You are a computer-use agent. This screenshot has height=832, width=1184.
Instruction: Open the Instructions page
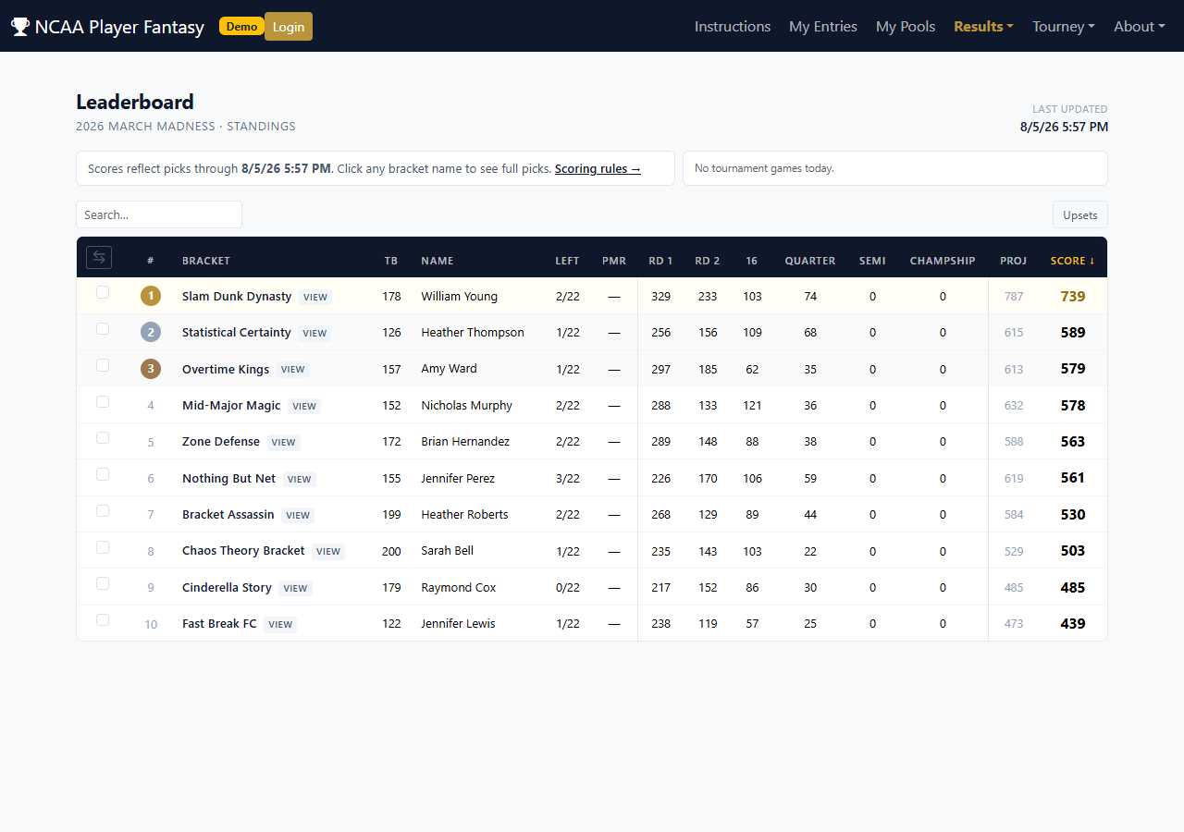[x=733, y=27]
